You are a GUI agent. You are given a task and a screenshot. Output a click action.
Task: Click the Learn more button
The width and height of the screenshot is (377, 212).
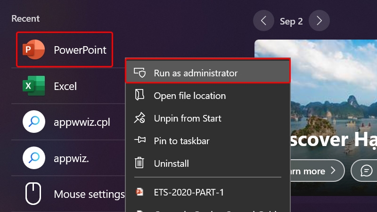(317, 171)
